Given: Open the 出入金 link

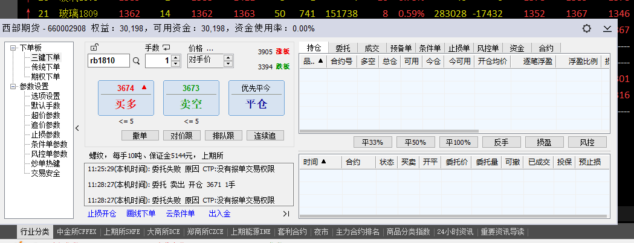Looking at the screenshot, I should point(219,213).
